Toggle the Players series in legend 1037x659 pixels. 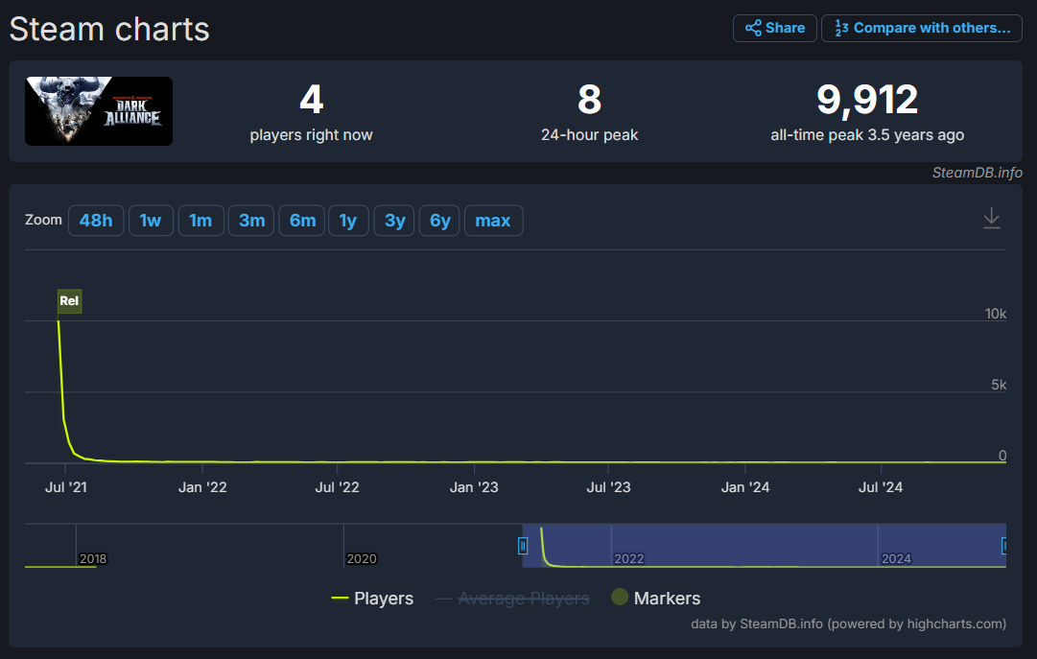pyautogui.click(x=372, y=599)
